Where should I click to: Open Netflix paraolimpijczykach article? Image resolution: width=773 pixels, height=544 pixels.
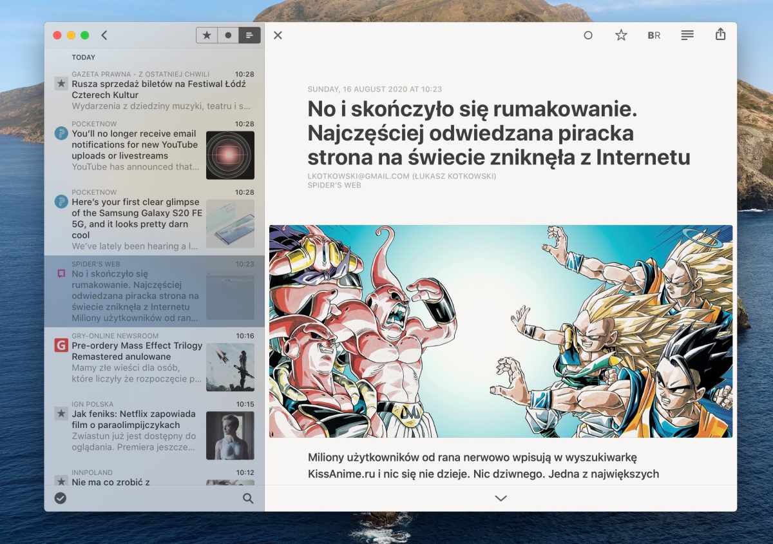point(155,430)
